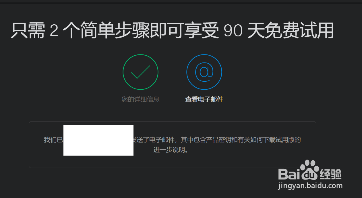Click the blue @ email circle icon
The image size is (362, 198).
(x=204, y=72)
